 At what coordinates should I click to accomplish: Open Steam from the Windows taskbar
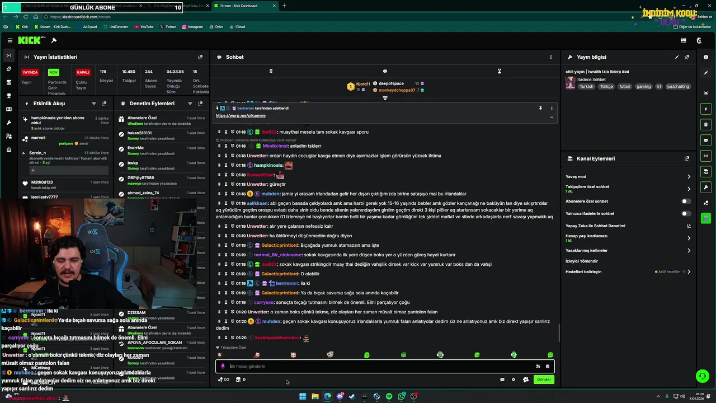(352, 396)
